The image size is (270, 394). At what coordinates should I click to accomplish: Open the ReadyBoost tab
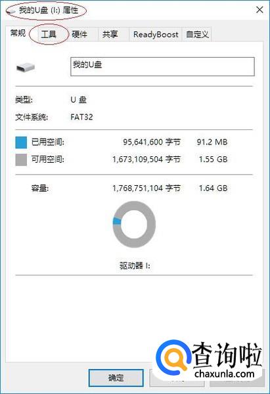pos(156,34)
